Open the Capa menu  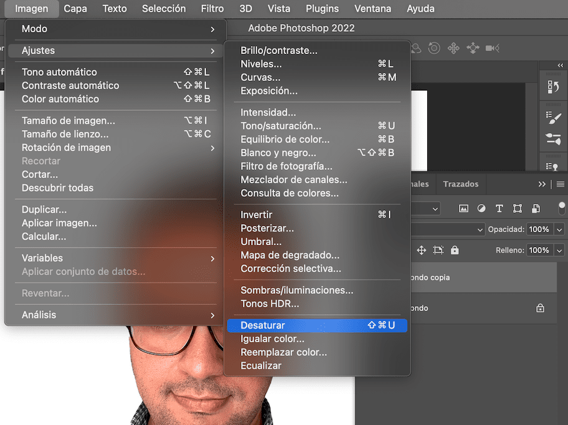pyautogui.click(x=75, y=9)
